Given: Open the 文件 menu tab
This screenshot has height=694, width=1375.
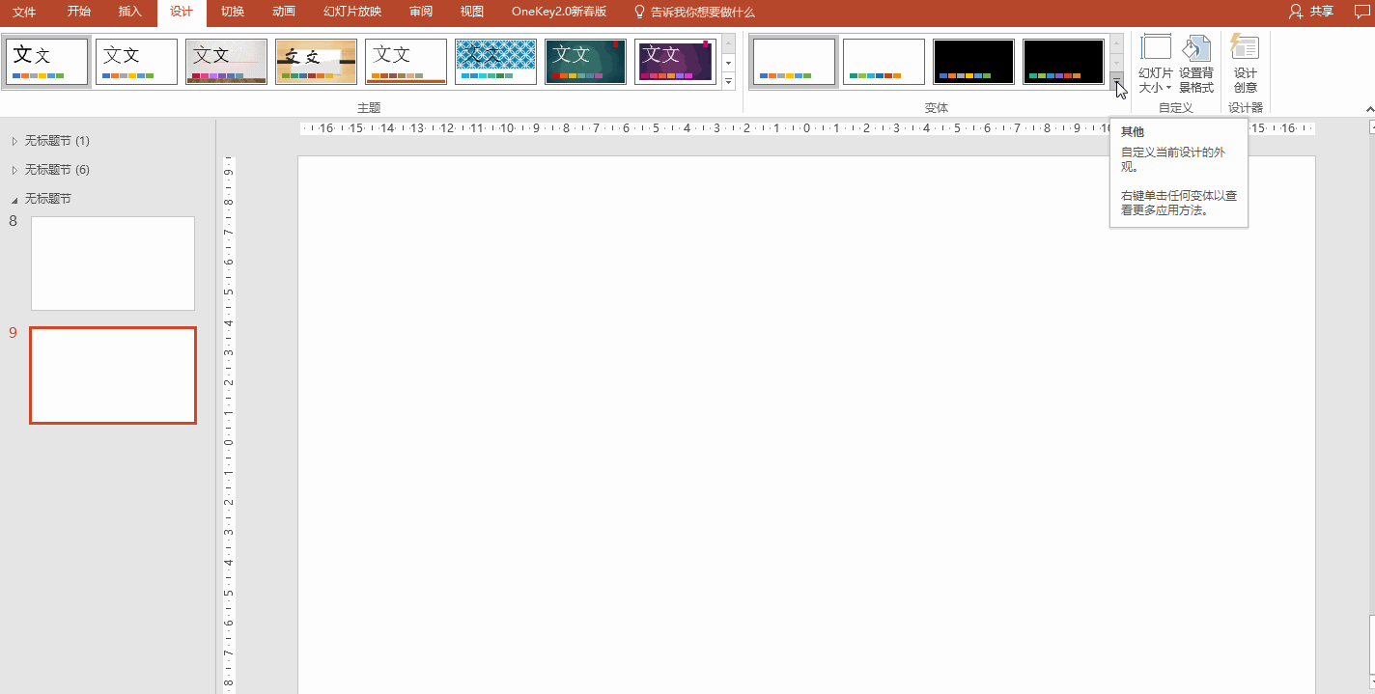Looking at the screenshot, I should point(23,12).
